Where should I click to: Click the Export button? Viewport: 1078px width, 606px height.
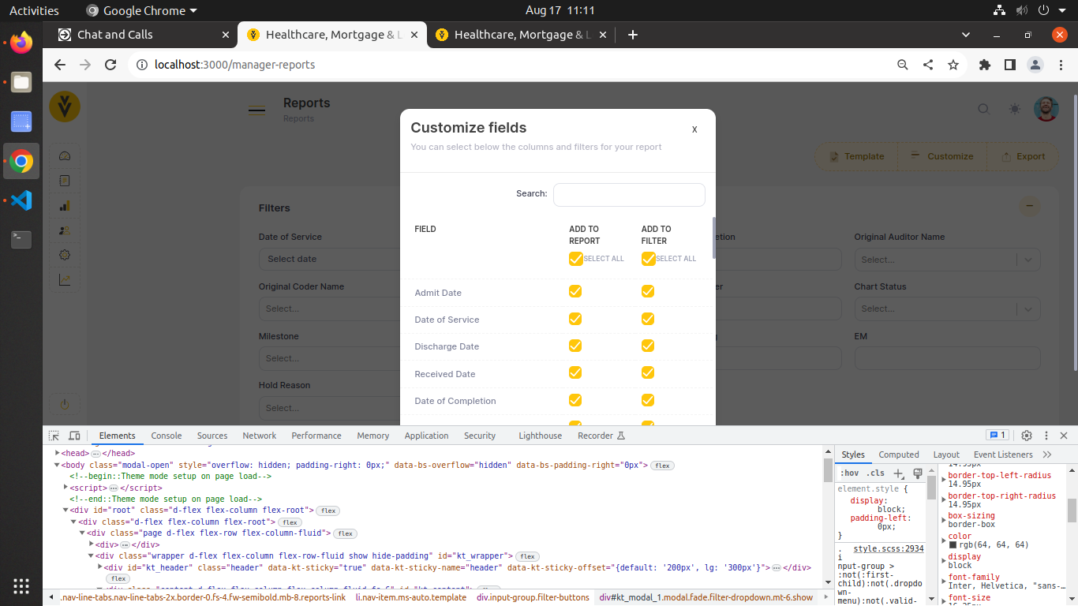1023,156
